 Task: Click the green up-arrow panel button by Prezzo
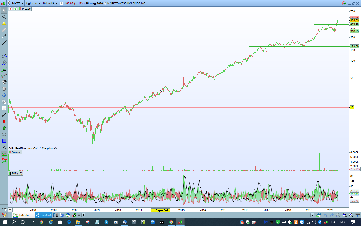click(x=15, y=9)
